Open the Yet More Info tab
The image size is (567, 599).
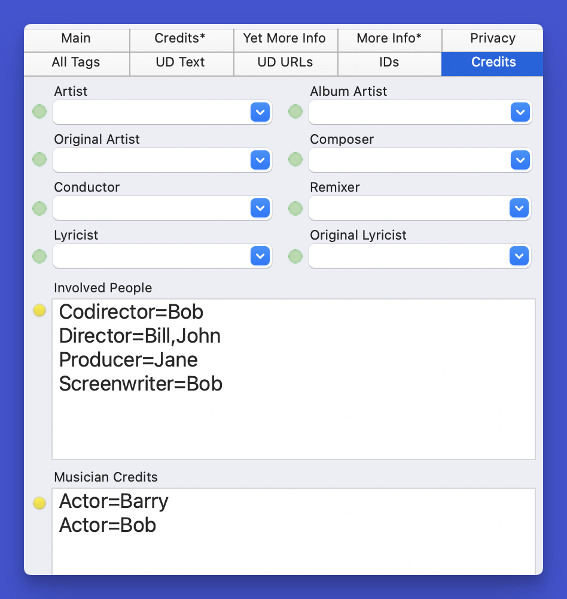click(x=285, y=38)
